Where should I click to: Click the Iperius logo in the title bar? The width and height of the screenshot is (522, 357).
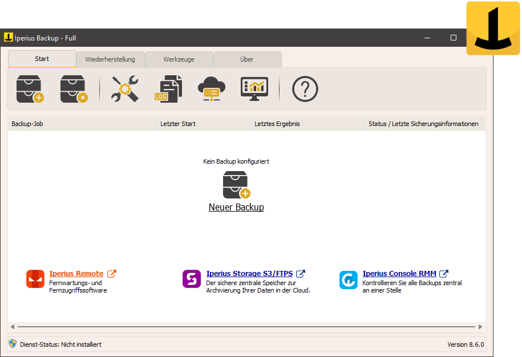(x=9, y=37)
